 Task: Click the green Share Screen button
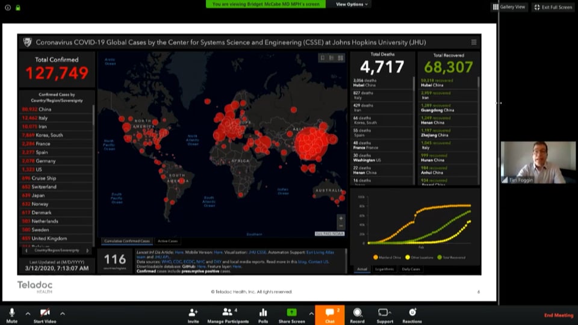coord(291,315)
